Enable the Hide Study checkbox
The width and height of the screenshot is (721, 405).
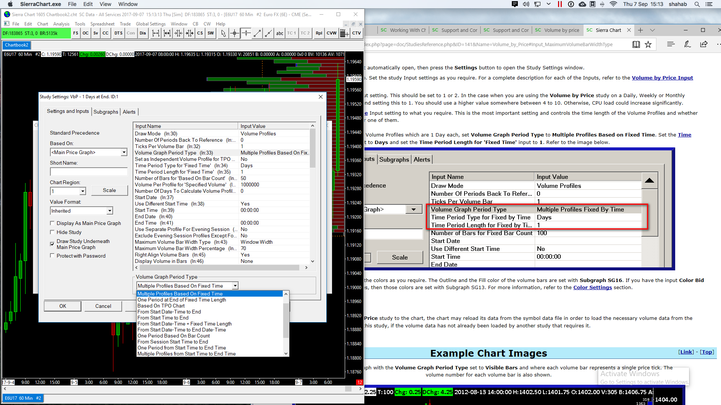(52, 232)
